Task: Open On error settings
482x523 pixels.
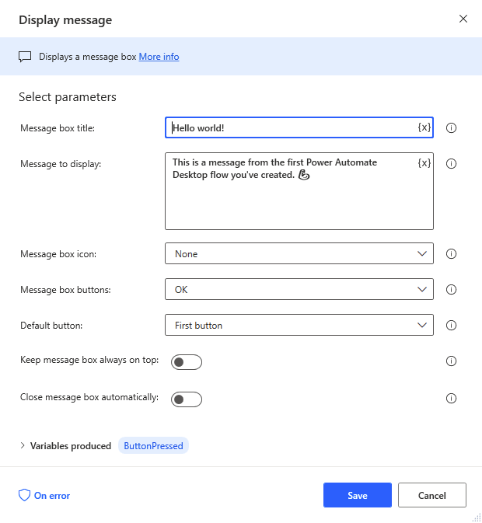Action: (44, 496)
